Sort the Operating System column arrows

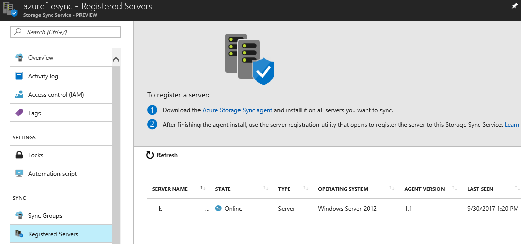click(x=392, y=189)
